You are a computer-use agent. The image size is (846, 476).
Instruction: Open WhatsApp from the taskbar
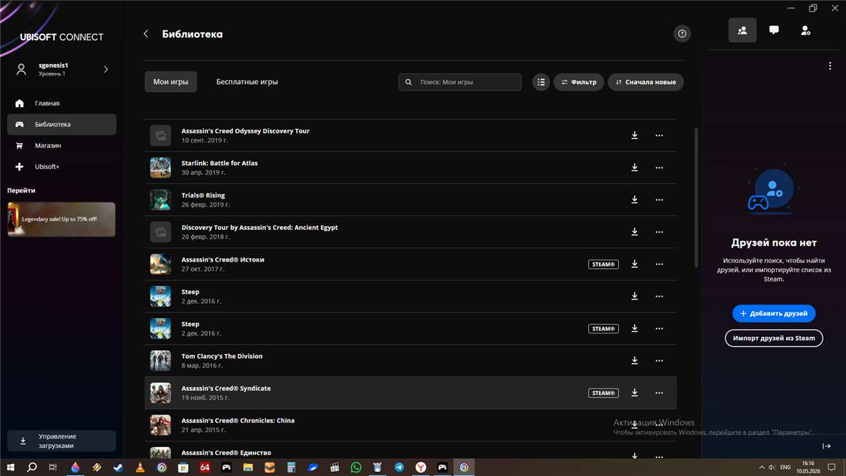pos(356,467)
